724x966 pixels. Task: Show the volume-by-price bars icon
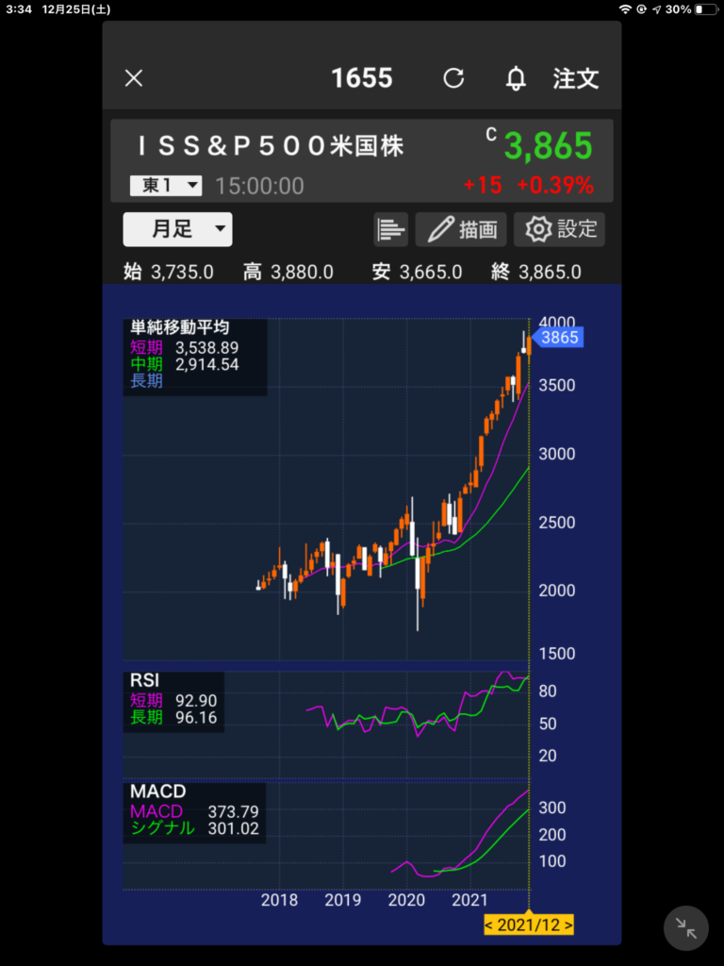tap(390, 229)
